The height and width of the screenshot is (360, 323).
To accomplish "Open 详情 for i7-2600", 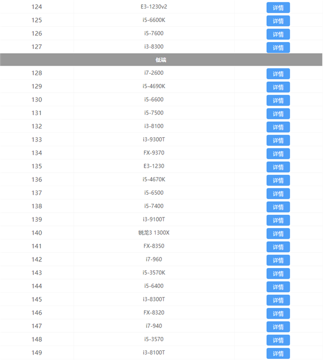I will tap(278, 74).
